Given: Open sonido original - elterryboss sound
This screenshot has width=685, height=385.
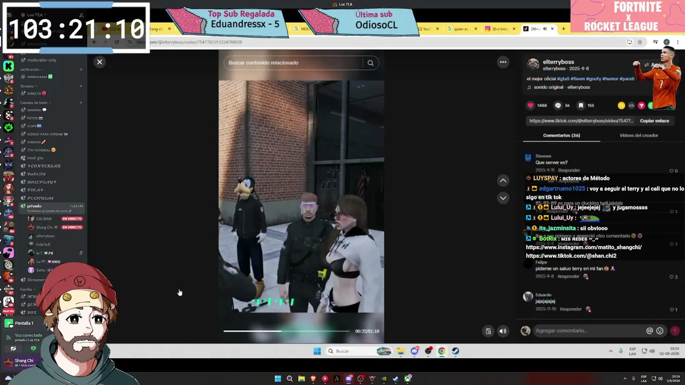Looking at the screenshot, I should pos(562,87).
